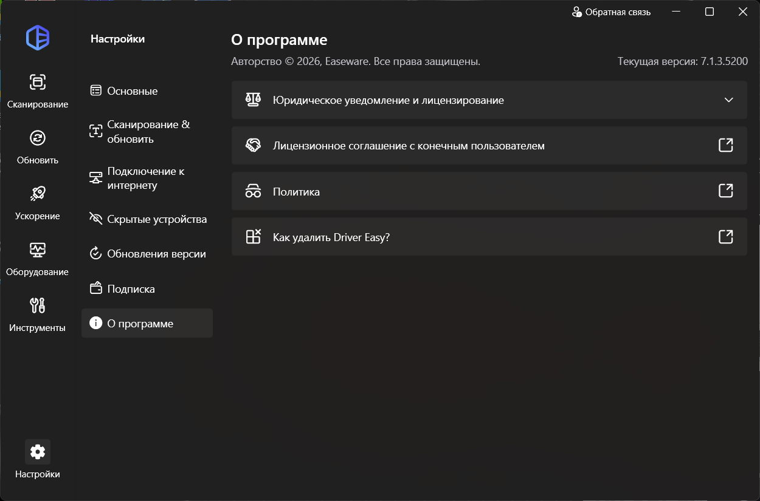Click the Настройки gear icon at bottom

pyautogui.click(x=38, y=452)
